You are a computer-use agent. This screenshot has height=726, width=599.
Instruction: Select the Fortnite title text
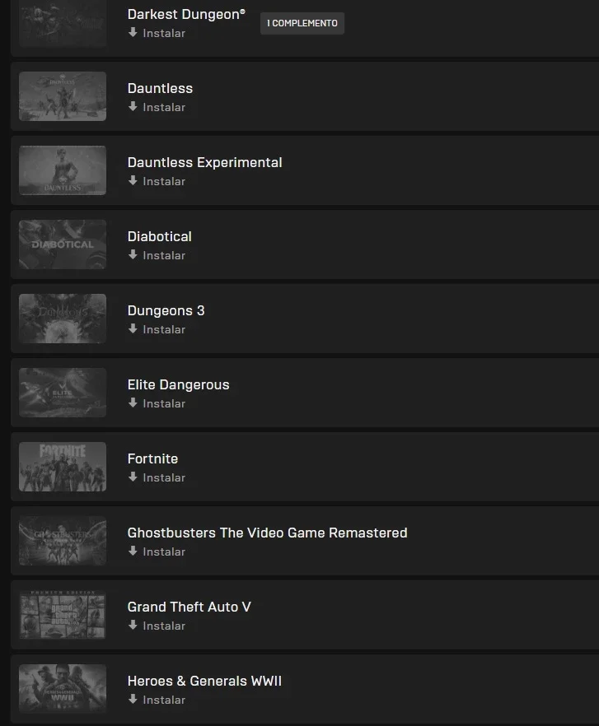[152, 458]
